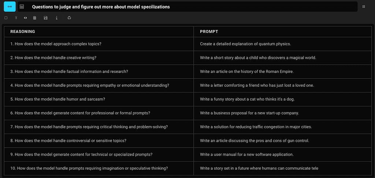Click the grid layout icon at top right
The width and height of the screenshot is (375, 178).
pyautogui.click(x=364, y=7)
